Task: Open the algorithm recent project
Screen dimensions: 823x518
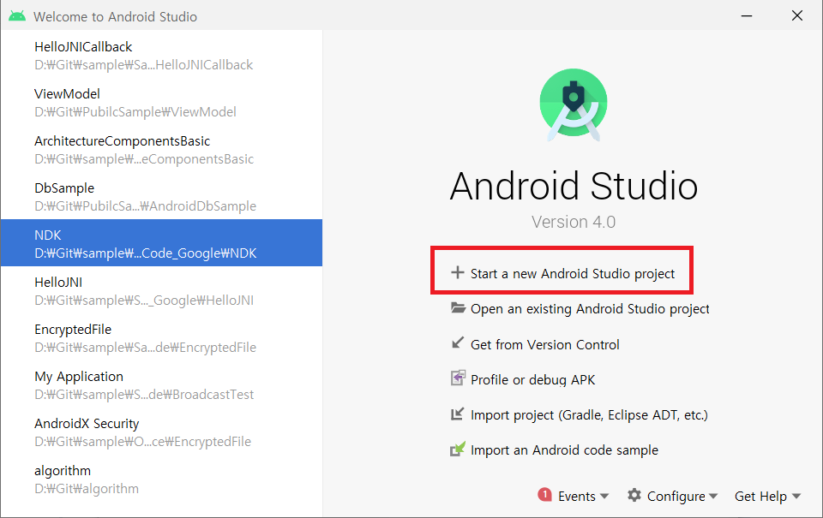Action: tap(162, 479)
